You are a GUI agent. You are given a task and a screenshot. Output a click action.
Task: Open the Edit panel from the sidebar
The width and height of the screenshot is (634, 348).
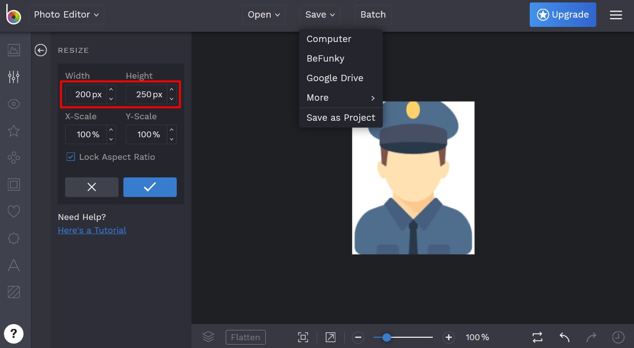[x=14, y=77]
